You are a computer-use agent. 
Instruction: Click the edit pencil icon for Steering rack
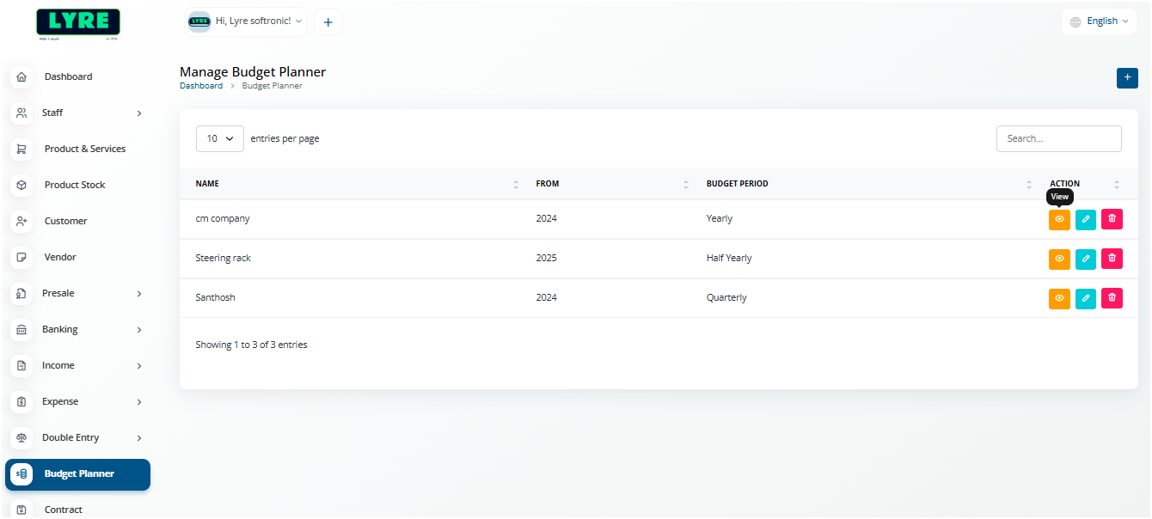[x=1086, y=259]
